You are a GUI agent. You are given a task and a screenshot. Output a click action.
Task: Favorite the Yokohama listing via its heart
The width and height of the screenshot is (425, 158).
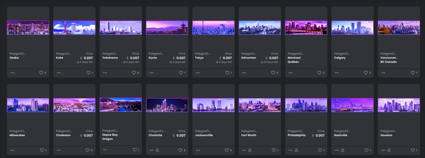point(134,73)
